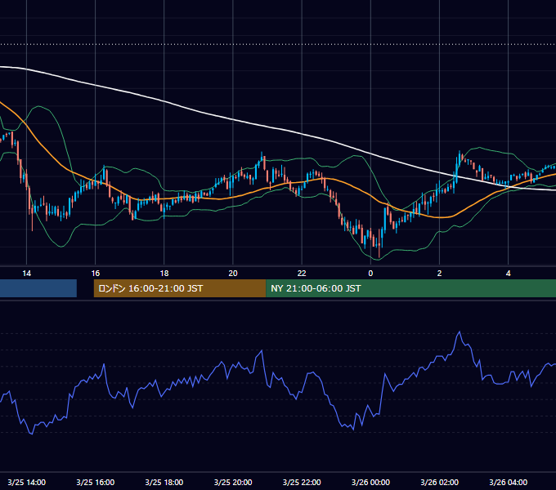Click the 14 hour axis label
The image size is (556, 490).
tap(27, 274)
